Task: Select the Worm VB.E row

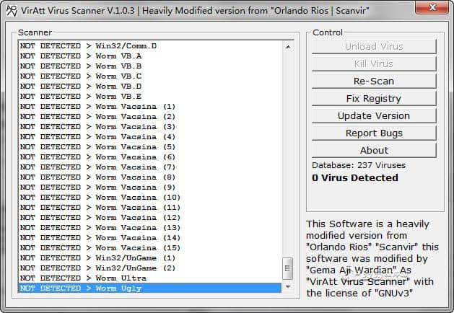Action: tap(150, 97)
